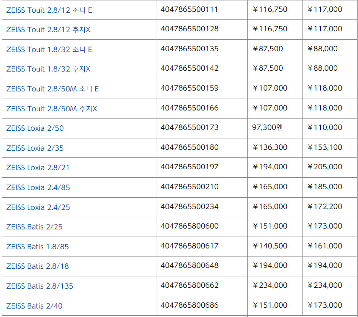Click the ZEISS Batis 1.8/85 link
358x317 pixels.
[x=37, y=246]
